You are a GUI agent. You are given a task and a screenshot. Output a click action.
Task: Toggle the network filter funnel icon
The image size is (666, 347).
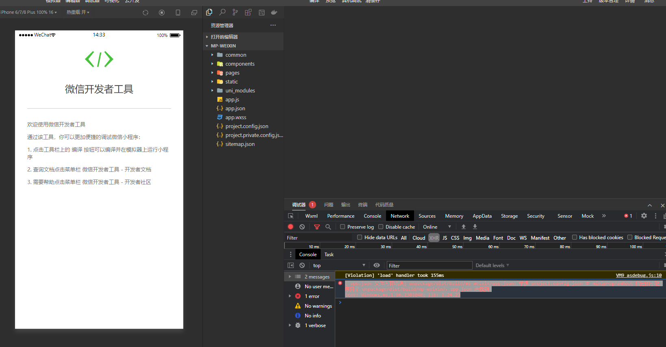[x=317, y=227]
